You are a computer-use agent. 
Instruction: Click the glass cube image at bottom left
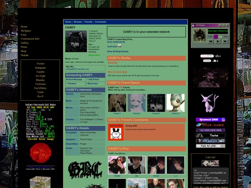coord(40,182)
